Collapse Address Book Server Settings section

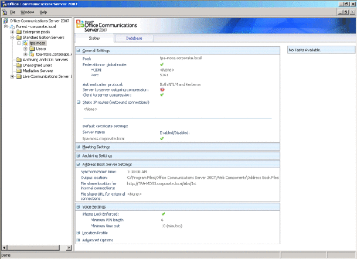(79, 164)
